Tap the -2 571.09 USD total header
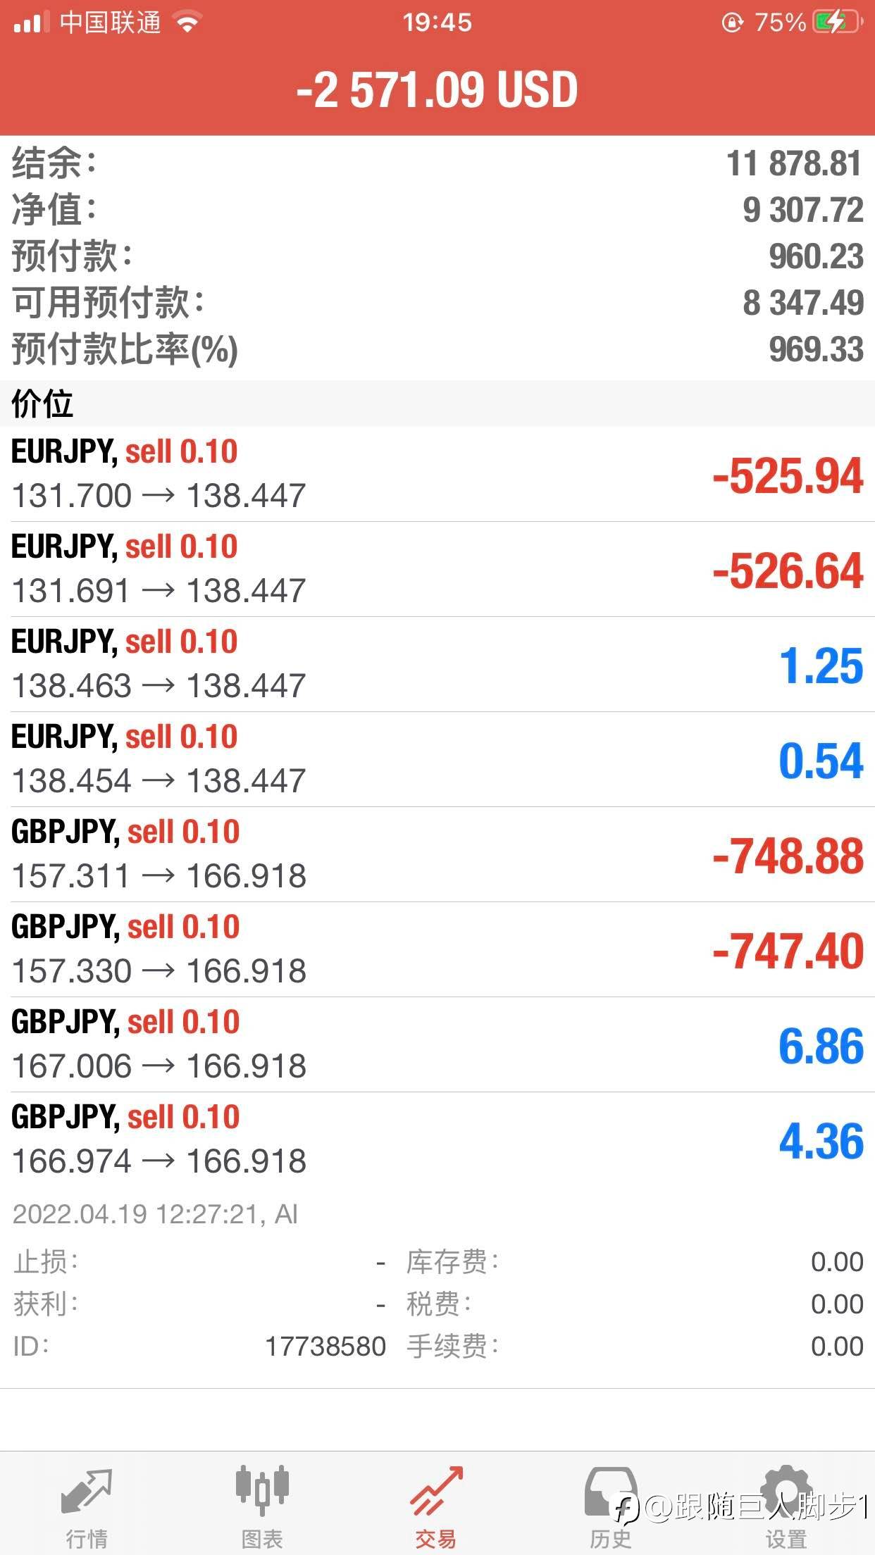This screenshot has height=1555, width=875. (x=437, y=90)
